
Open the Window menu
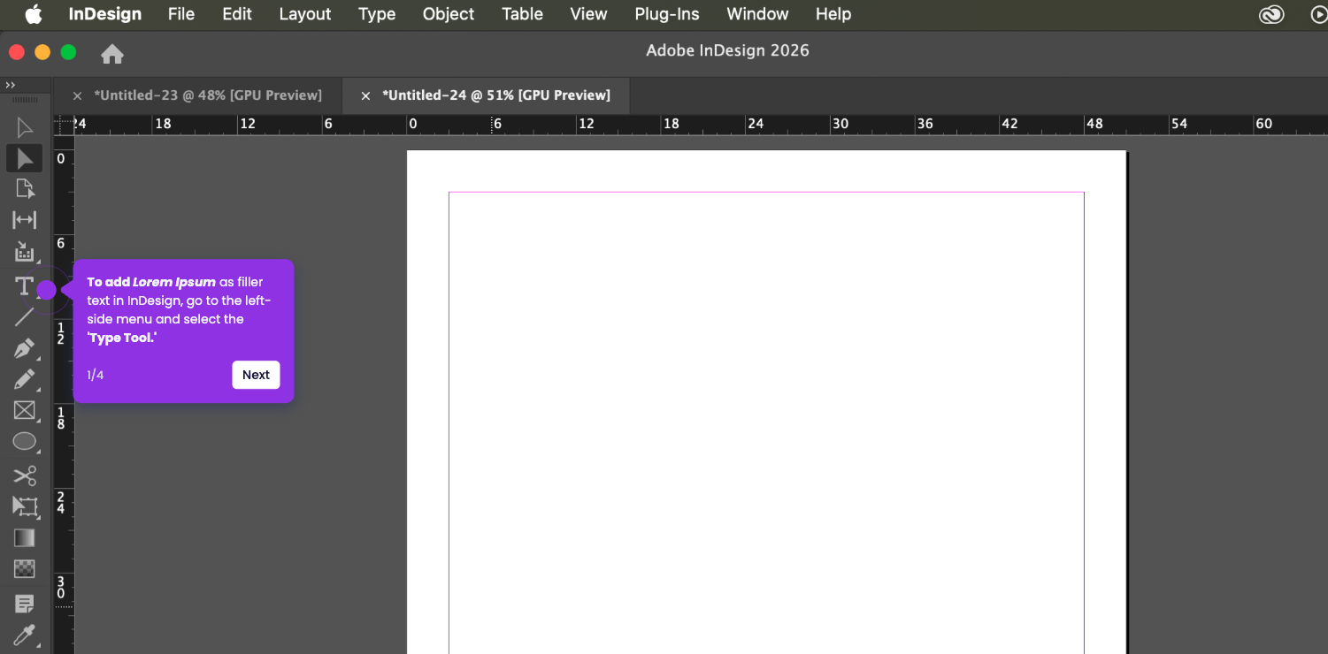coord(757,14)
